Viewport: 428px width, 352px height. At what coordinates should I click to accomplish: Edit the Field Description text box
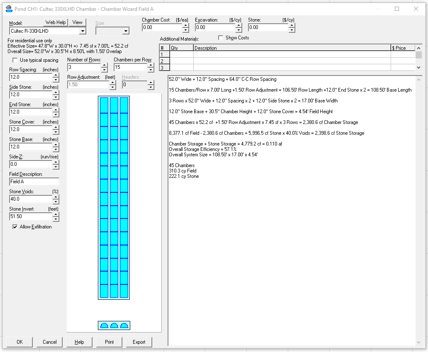tap(34, 182)
